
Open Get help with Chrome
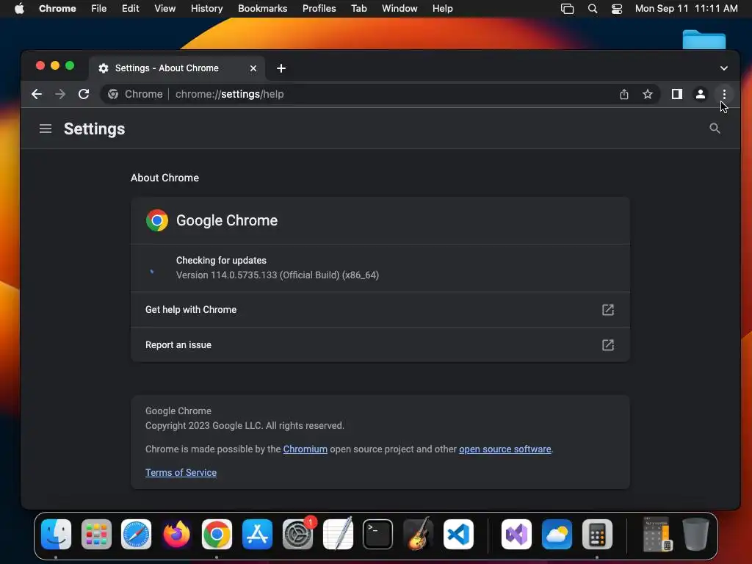380,310
